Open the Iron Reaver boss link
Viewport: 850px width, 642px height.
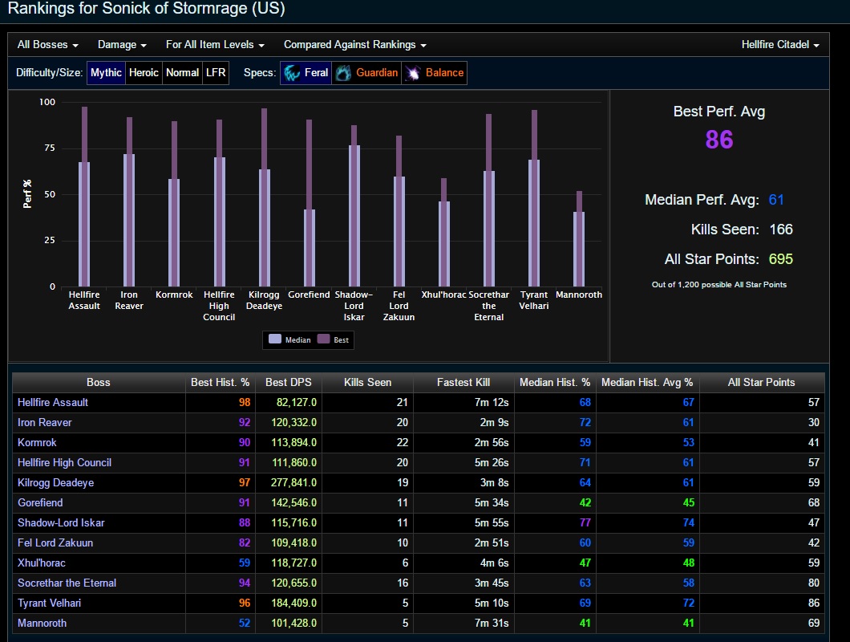click(44, 422)
